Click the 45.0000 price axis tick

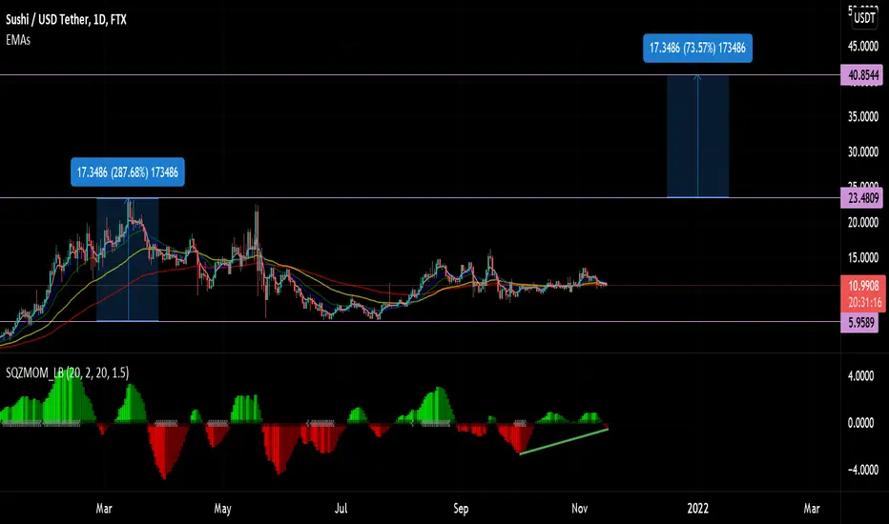tap(863, 47)
